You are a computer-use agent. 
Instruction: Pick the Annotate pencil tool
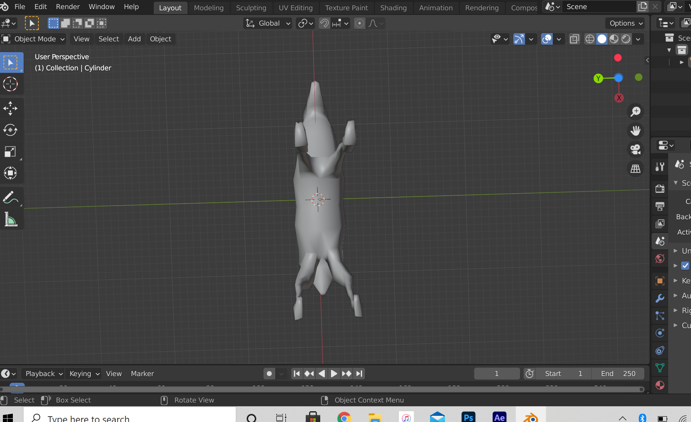coord(10,198)
